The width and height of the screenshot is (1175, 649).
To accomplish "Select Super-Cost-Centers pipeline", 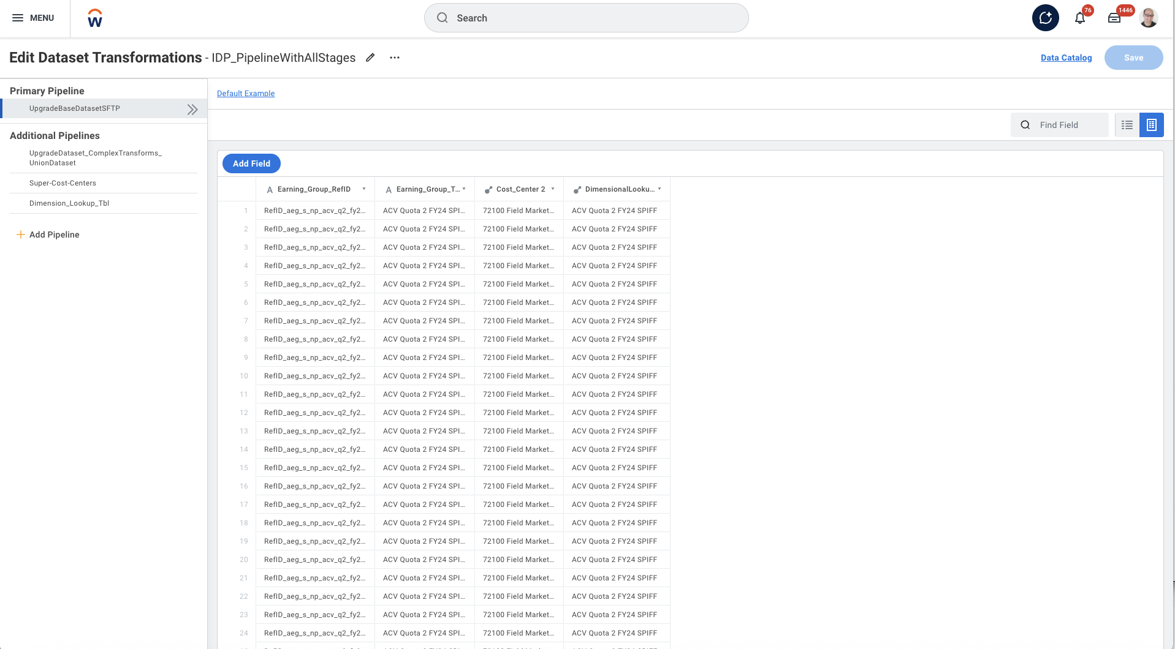I will (104, 183).
